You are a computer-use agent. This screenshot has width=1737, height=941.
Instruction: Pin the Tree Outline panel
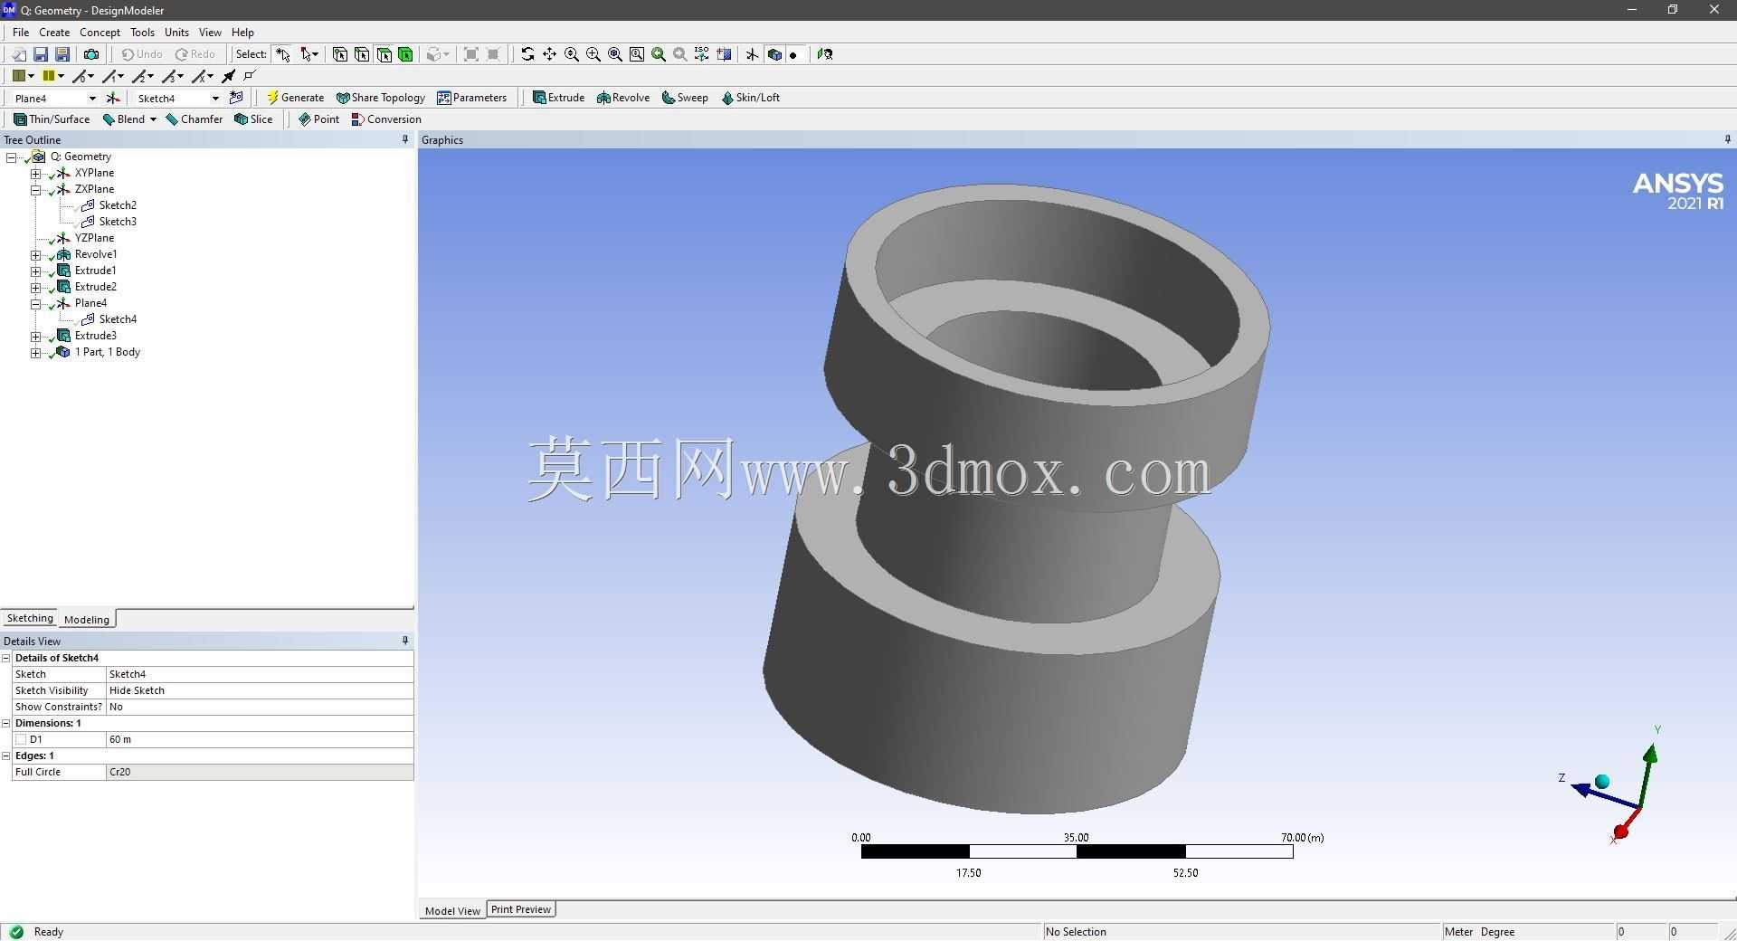(x=404, y=139)
